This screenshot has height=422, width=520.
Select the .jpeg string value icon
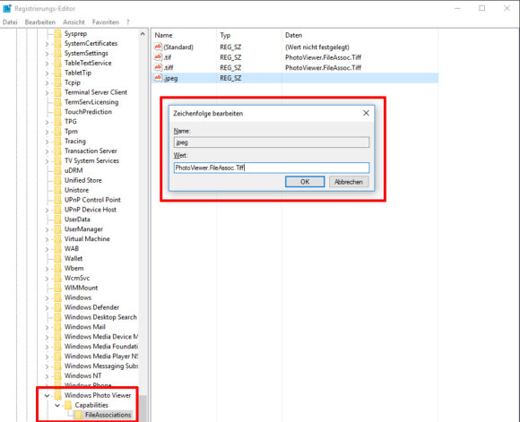[158, 78]
